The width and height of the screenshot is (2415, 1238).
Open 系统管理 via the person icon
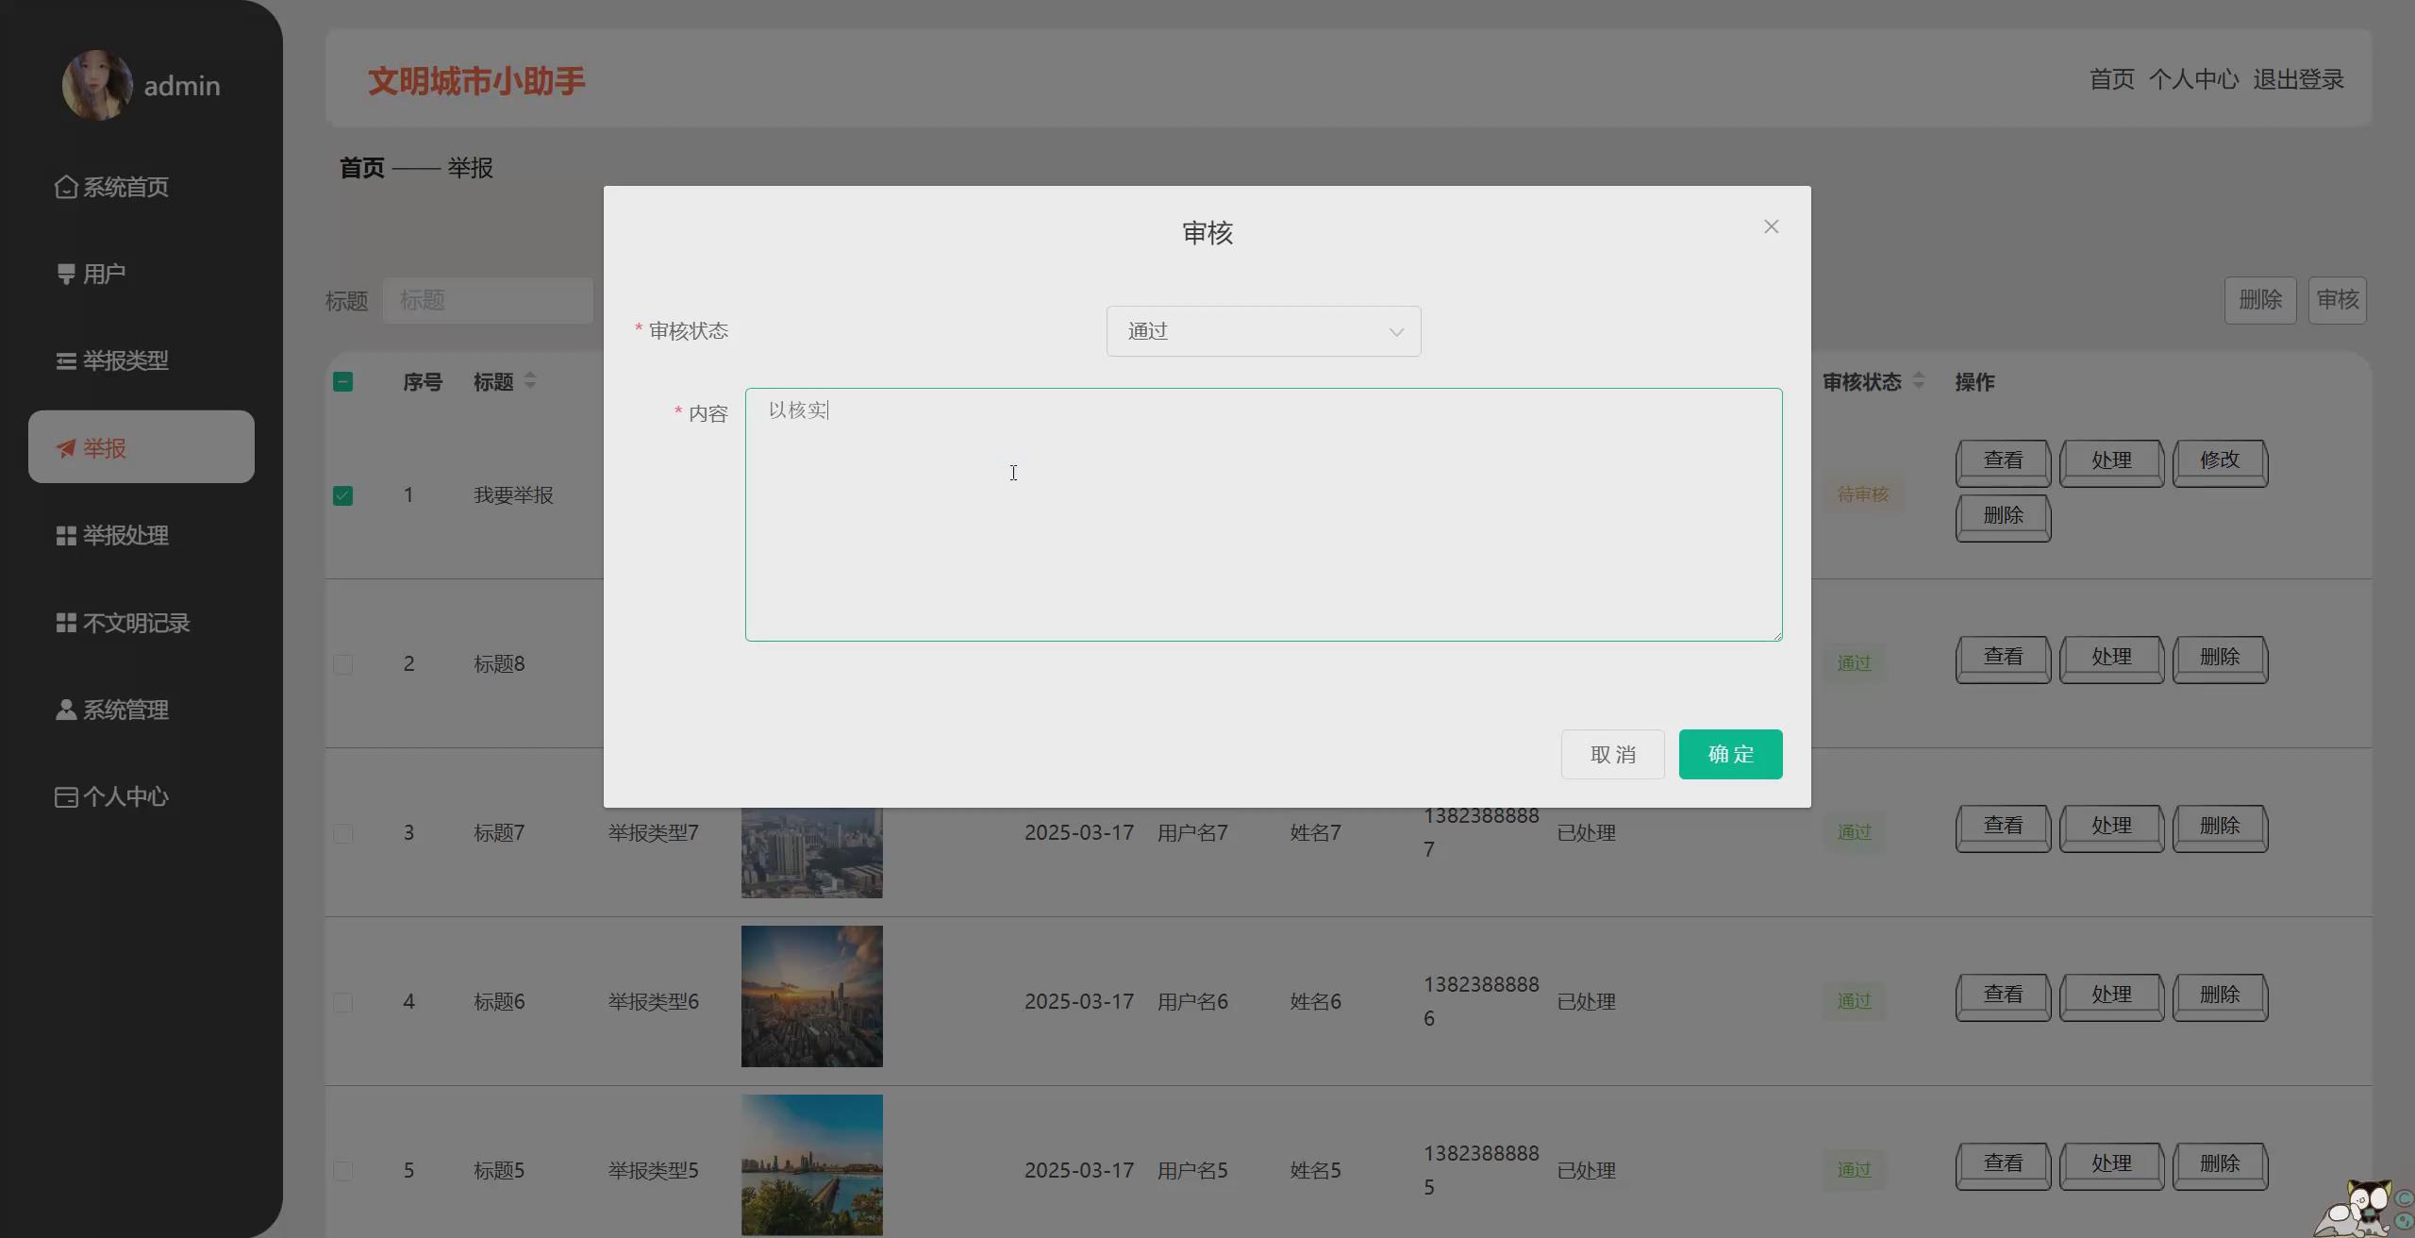(x=64, y=709)
